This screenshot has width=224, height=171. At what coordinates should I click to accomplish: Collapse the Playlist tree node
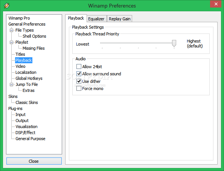[11, 42]
